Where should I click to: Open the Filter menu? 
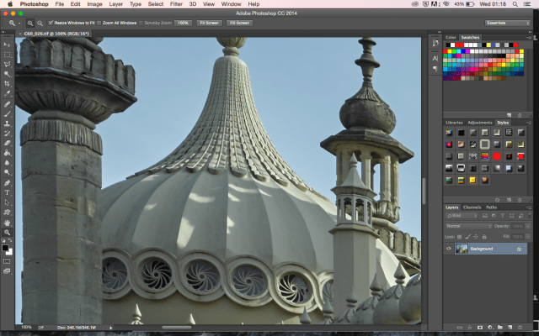coord(176,4)
